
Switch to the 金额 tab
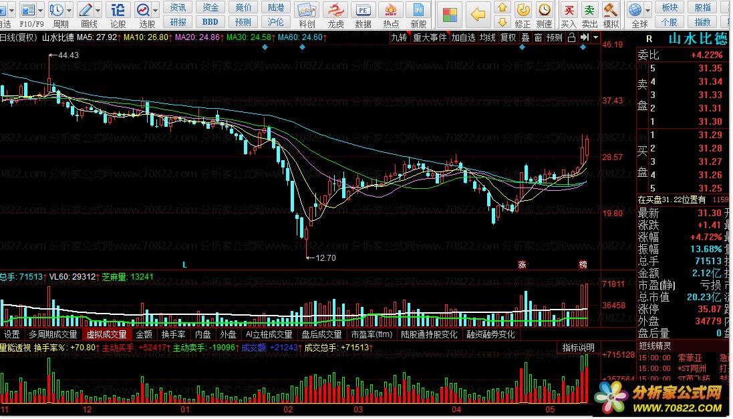pos(144,334)
